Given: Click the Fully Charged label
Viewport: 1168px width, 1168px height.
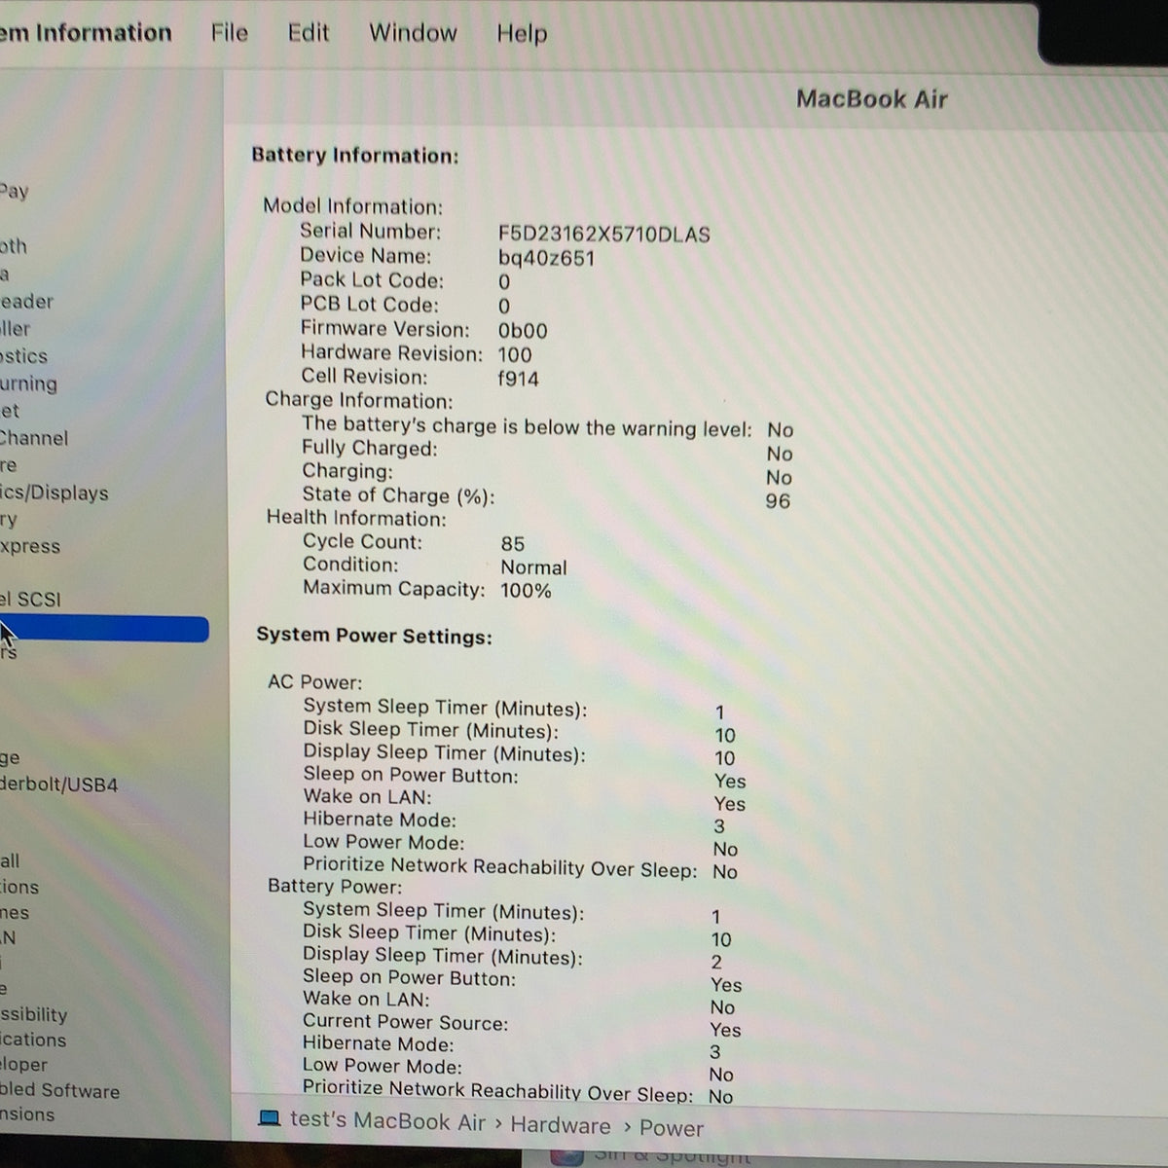Looking at the screenshot, I should 370,448.
